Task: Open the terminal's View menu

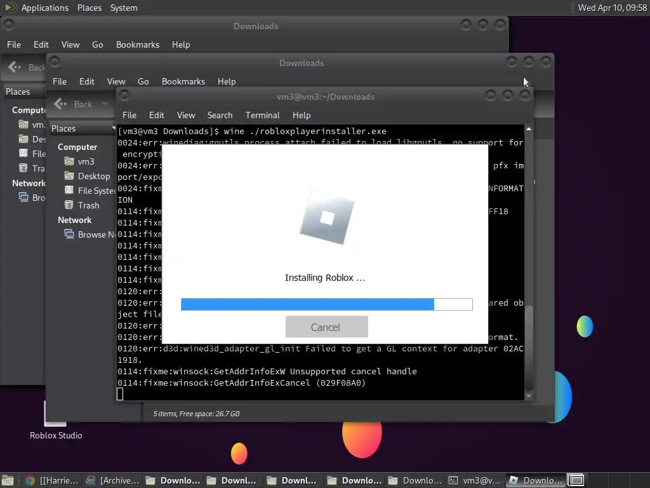Action: pyautogui.click(x=186, y=115)
